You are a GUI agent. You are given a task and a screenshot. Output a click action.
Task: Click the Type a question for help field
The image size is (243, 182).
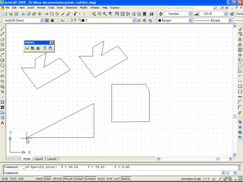[189, 8]
